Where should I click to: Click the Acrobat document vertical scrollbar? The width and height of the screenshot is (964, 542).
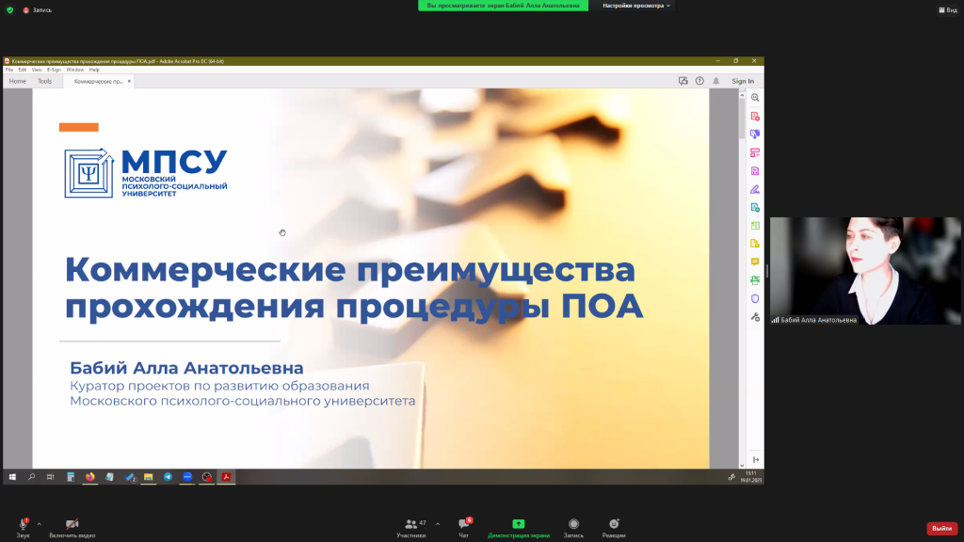742,282
